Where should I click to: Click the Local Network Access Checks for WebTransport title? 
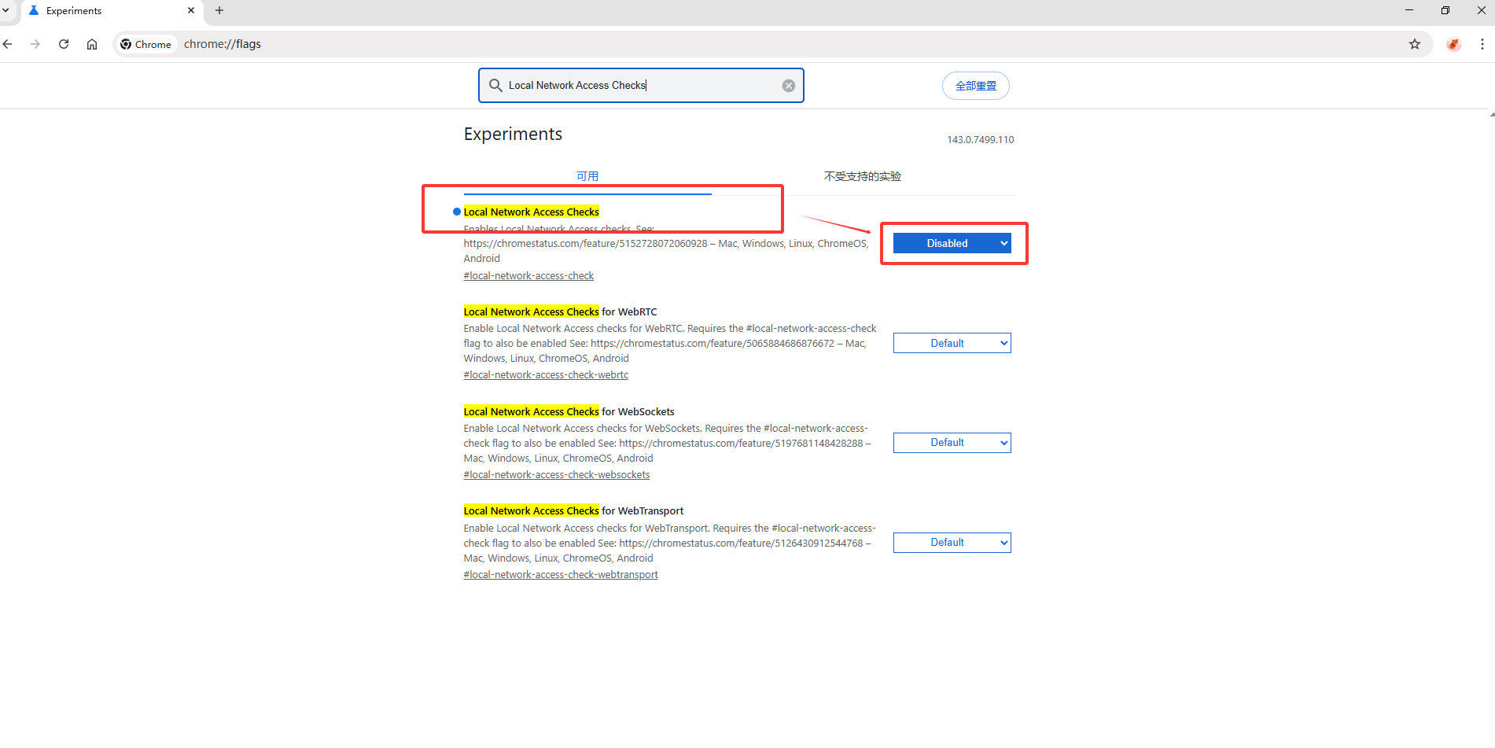573,511
